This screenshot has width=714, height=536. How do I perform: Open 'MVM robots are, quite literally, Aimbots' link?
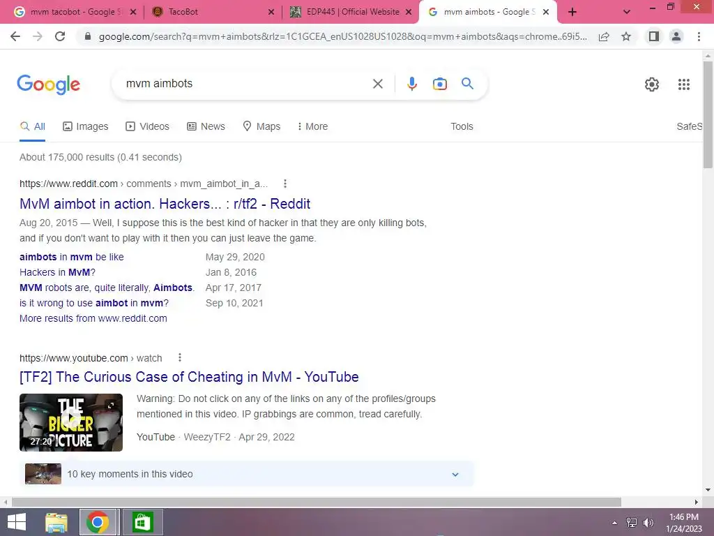click(107, 288)
